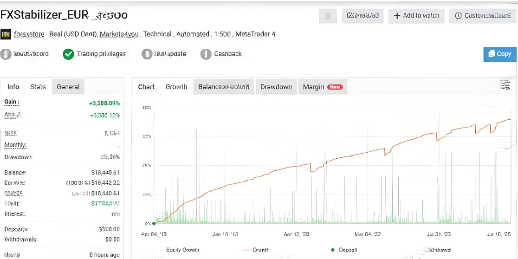Click the forexstore logo icon
The width and height of the screenshot is (518, 259).
pyautogui.click(x=6, y=34)
